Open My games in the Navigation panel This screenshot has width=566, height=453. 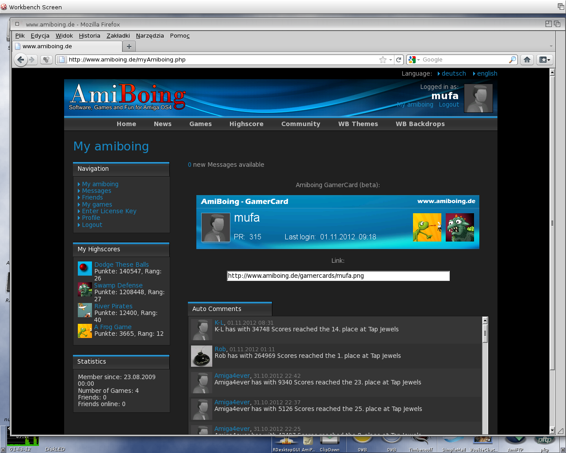(97, 204)
